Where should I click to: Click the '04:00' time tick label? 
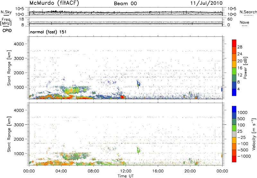pyautogui.click(x=61, y=171)
